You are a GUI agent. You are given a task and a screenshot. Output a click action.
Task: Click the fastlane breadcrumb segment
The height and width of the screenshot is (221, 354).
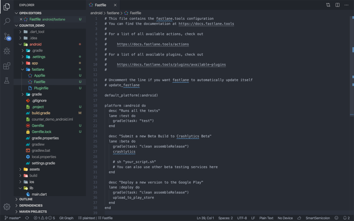113,13
